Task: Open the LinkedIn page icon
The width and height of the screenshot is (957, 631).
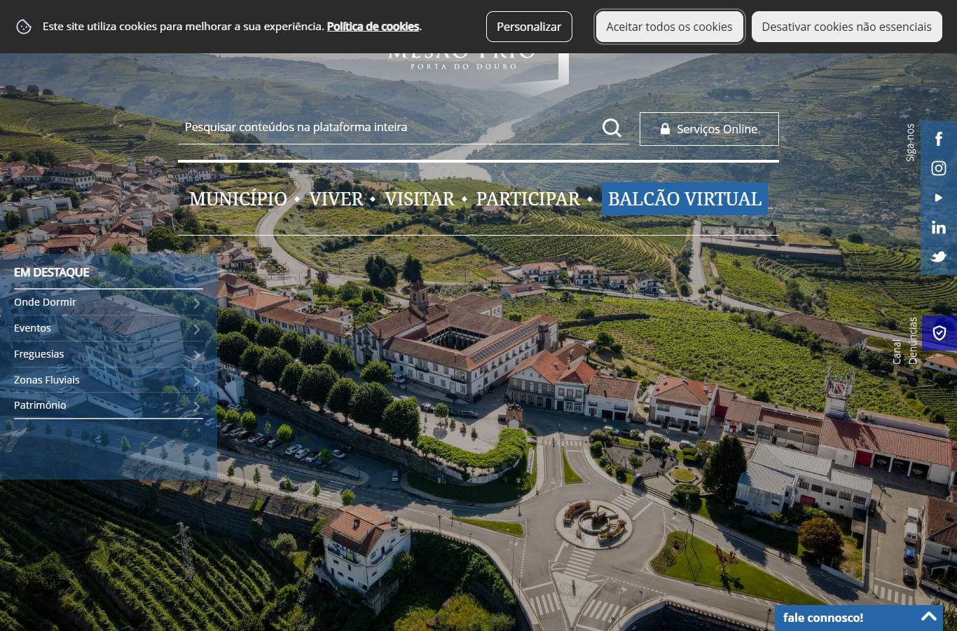Action: click(x=939, y=227)
